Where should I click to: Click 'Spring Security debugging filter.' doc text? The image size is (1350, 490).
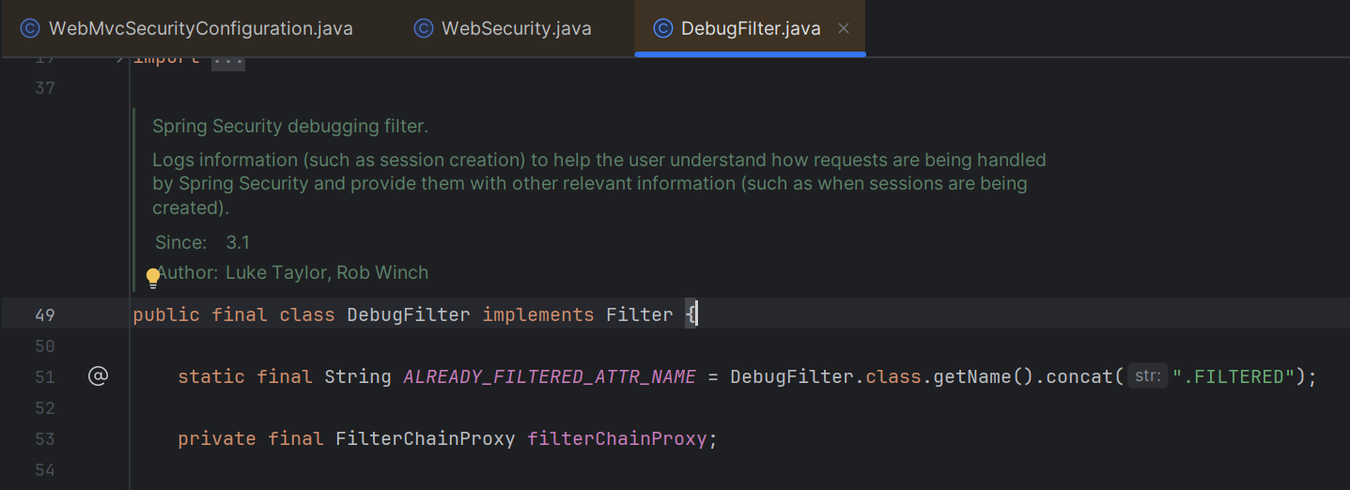(x=290, y=126)
